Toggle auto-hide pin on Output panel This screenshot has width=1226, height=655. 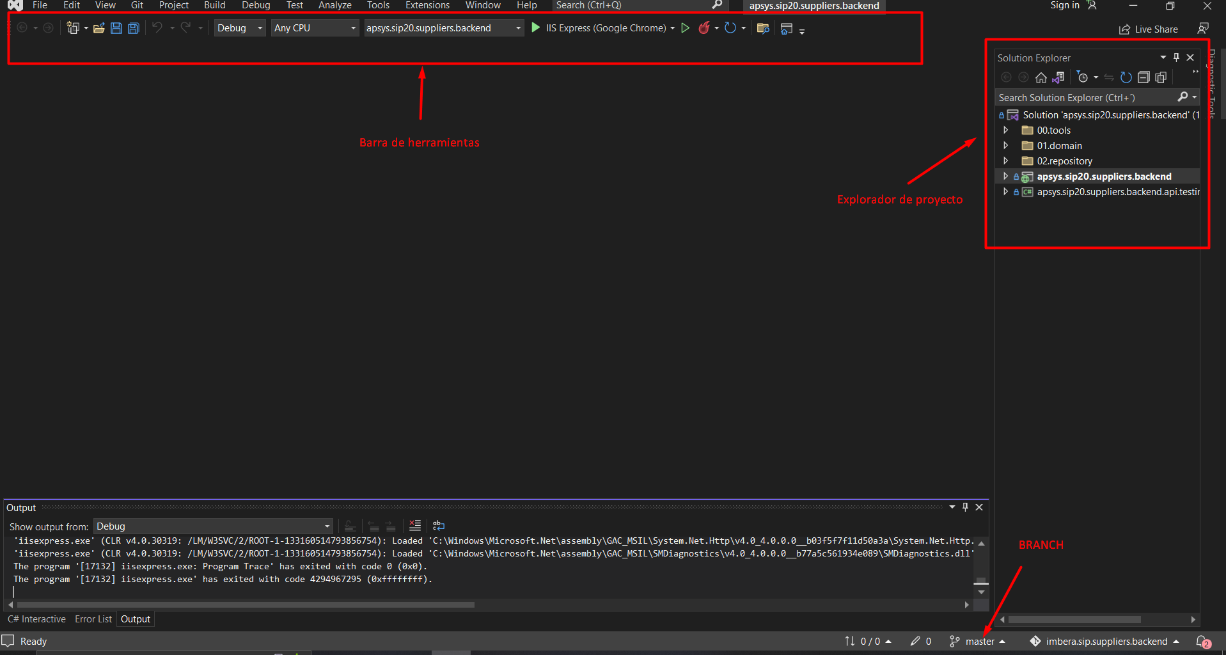tap(965, 507)
